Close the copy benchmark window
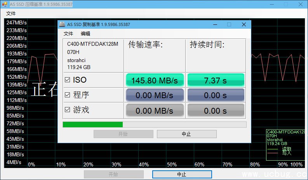The image size is (308, 180). (x=244, y=24)
